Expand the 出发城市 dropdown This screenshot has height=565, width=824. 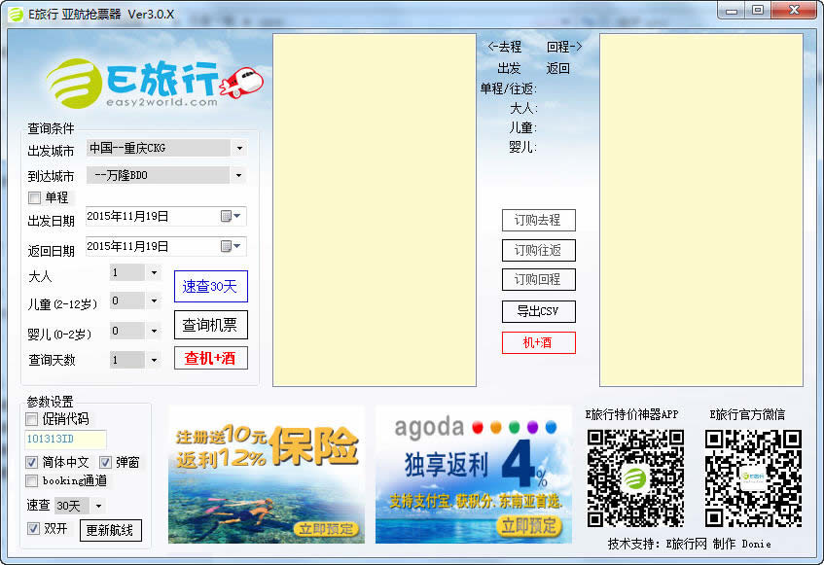click(x=239, y=148)
